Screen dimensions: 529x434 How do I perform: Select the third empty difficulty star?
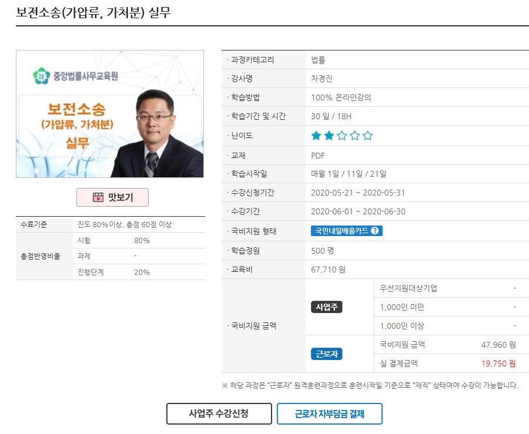(342, 136)
